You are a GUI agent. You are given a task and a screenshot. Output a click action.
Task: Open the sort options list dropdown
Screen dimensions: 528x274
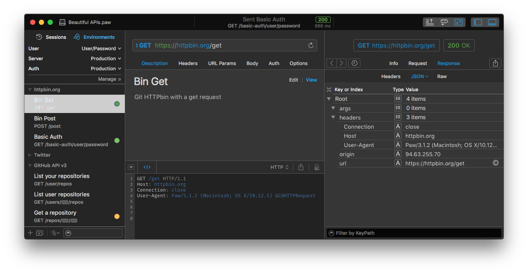(55, 233)
